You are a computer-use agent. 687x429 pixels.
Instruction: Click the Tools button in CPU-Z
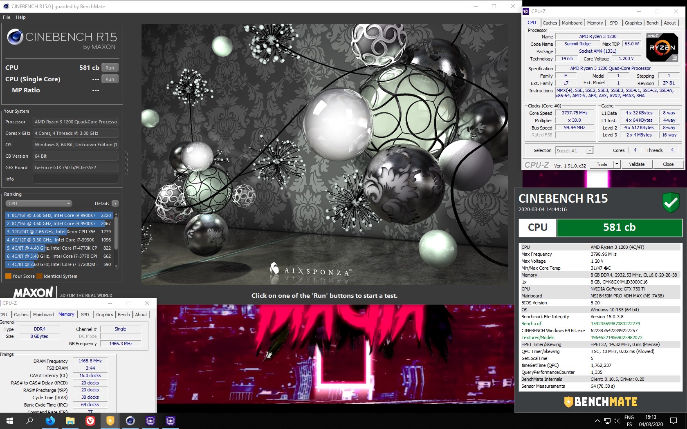tap(602, 164)
